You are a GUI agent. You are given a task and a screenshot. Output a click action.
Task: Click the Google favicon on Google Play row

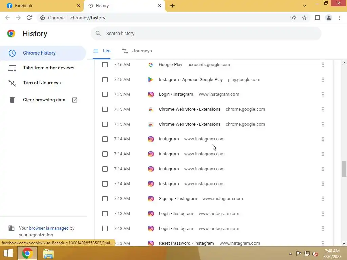[x=151, y=65]
